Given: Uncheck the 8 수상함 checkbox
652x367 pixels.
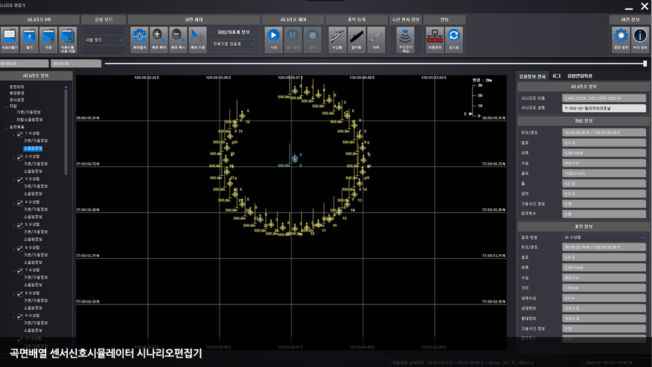Looking at the screenshot, I should (20, 294).
